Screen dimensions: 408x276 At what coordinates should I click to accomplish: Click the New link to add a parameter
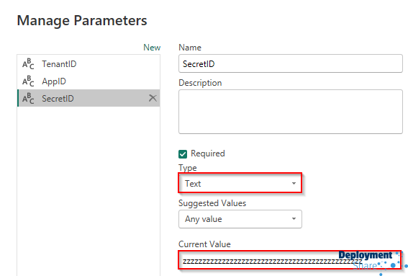(x=152, y=48)
